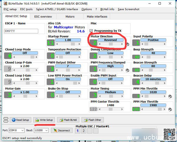177x142 pixels.
Task: Click the icon next to PWM Frequency/Damped
Action: tap(128, 70)
